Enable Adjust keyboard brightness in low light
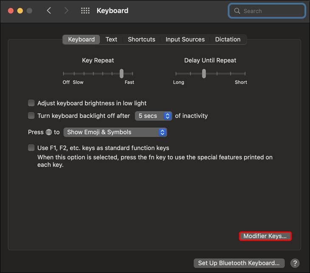The width and height of the screenshot is (310, 273). click(x=31, y=103)
